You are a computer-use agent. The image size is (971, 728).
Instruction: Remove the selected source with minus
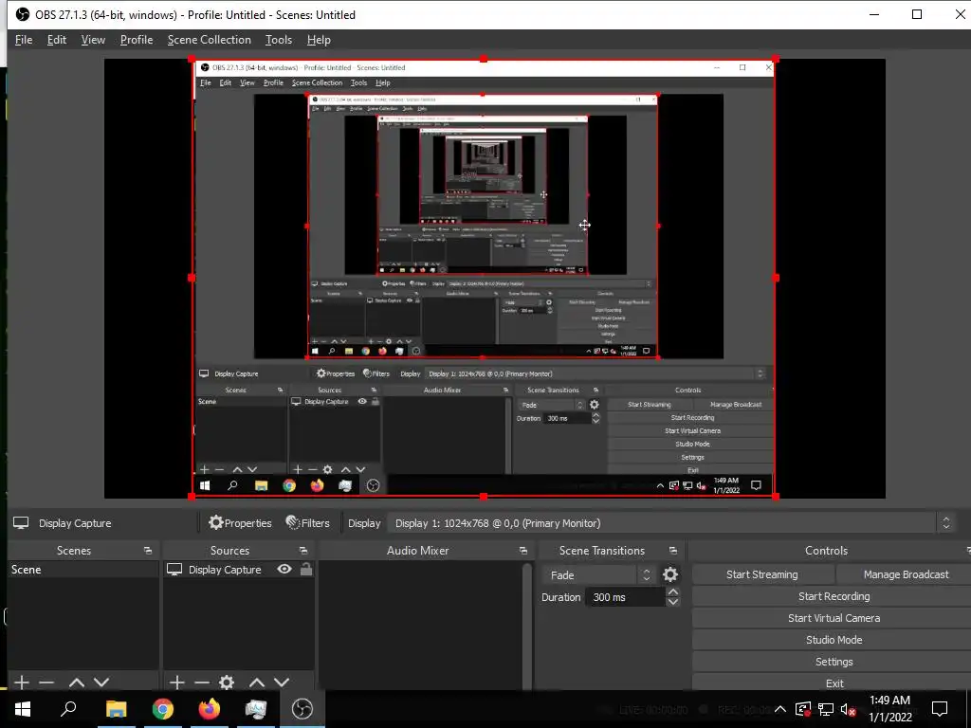tap(202, 682)
